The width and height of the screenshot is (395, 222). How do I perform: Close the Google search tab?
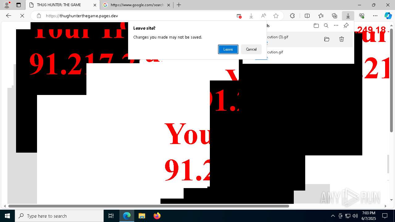click(x=169, y=5)
